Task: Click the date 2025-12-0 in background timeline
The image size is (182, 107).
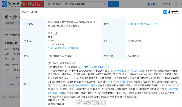Action: click(x=15, y=85)
